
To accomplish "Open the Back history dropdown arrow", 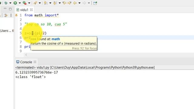I will [79, 3].
